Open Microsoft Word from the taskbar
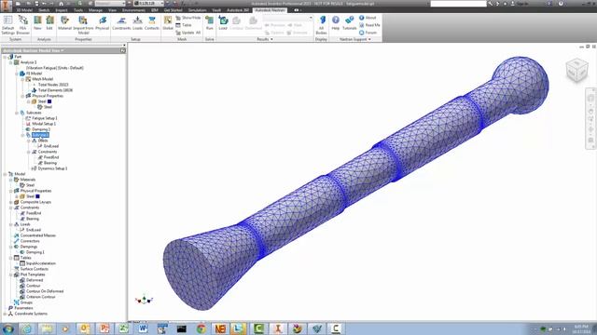This screenshot has height=335, width=597. [143, 328]
